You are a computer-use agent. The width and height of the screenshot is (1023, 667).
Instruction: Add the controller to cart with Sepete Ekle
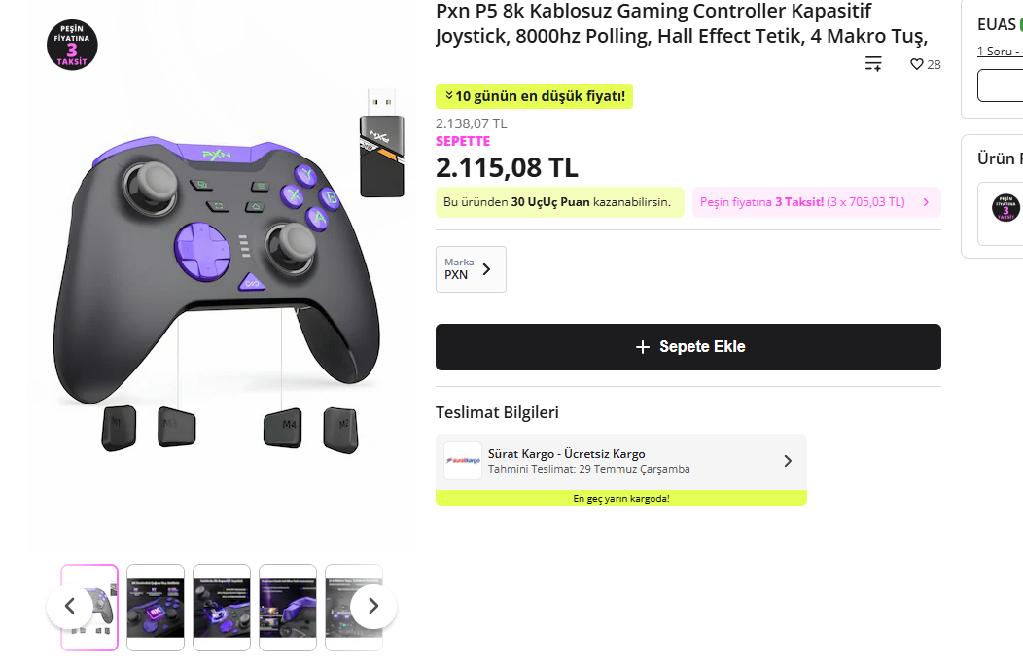pos(688,347)
